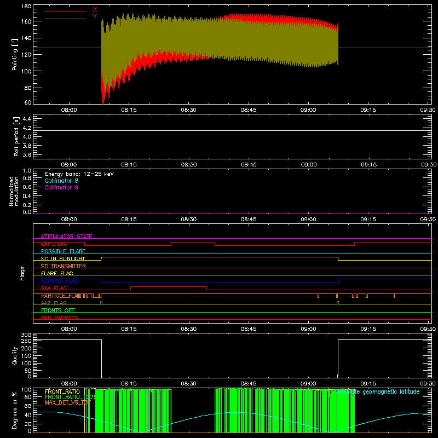Click the blue ECLIPSE_FLAG label
This screenshot has height=438, width=438.
click(60, 281)
